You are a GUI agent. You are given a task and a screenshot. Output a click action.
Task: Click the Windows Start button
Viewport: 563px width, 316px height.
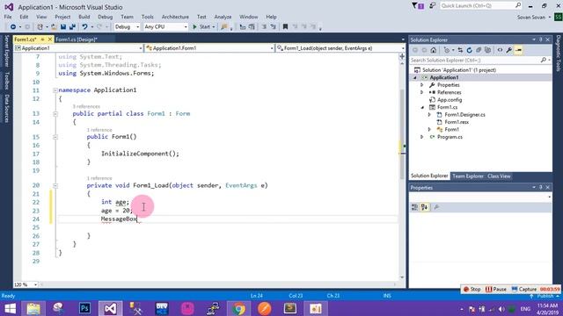tap(10, 308)
